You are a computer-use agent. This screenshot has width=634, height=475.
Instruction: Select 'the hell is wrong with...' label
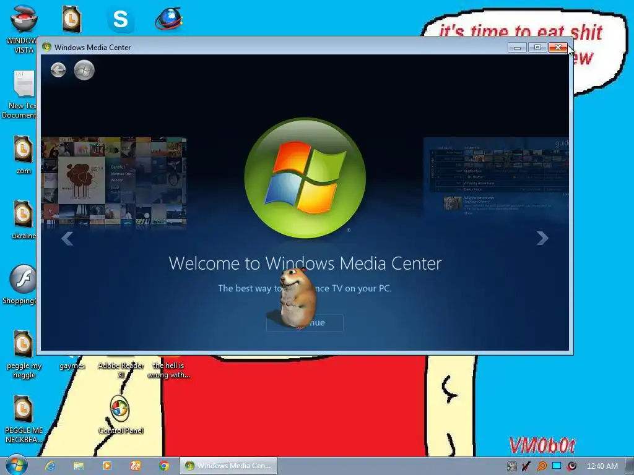pos(168,370)
